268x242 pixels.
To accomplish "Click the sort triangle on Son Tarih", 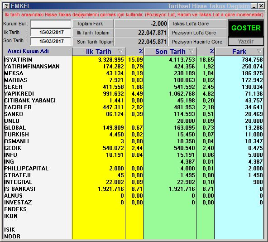I will click(x=191, y=51).
